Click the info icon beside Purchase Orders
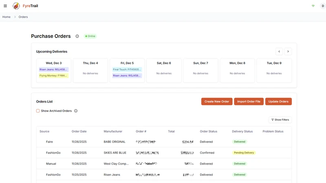 point(77,36)
